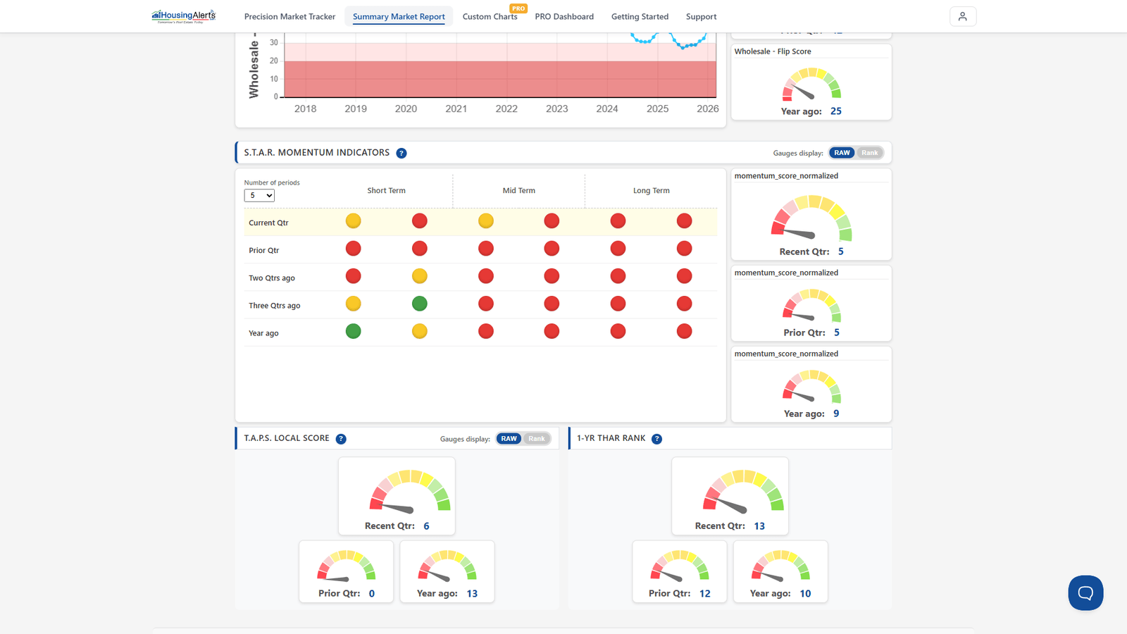Click the Current Qtr row label
Screen dimensions: 1127x634
[268, 223]
